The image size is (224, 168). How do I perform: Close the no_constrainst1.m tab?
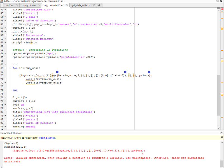[67, 5]
